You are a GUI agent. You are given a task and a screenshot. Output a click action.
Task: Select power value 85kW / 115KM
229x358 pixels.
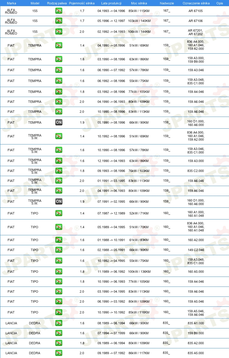(139, 11)
